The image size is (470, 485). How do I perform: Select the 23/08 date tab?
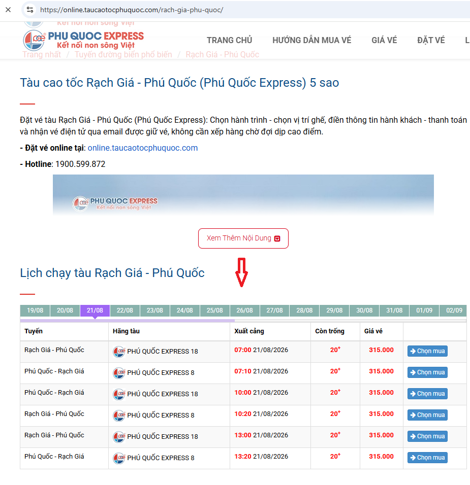tap(155, 310)
